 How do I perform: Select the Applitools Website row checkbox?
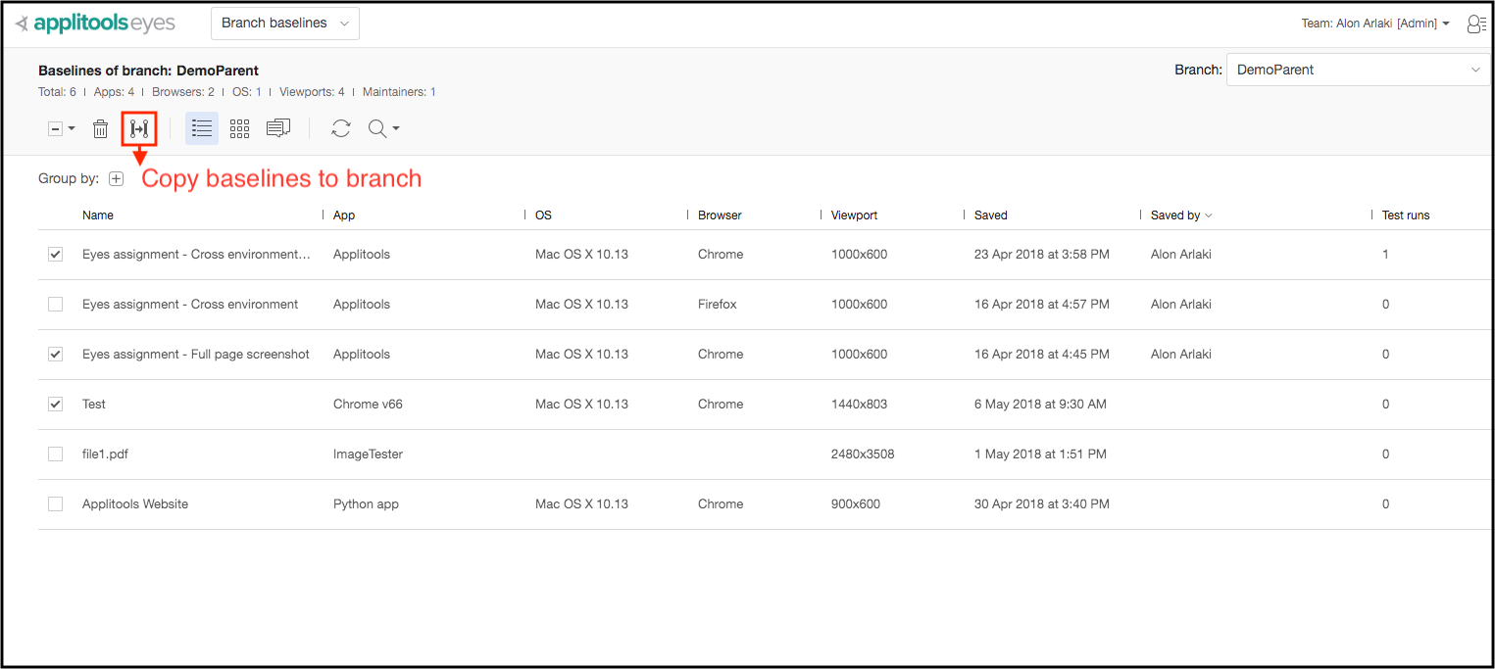point(56,504)
